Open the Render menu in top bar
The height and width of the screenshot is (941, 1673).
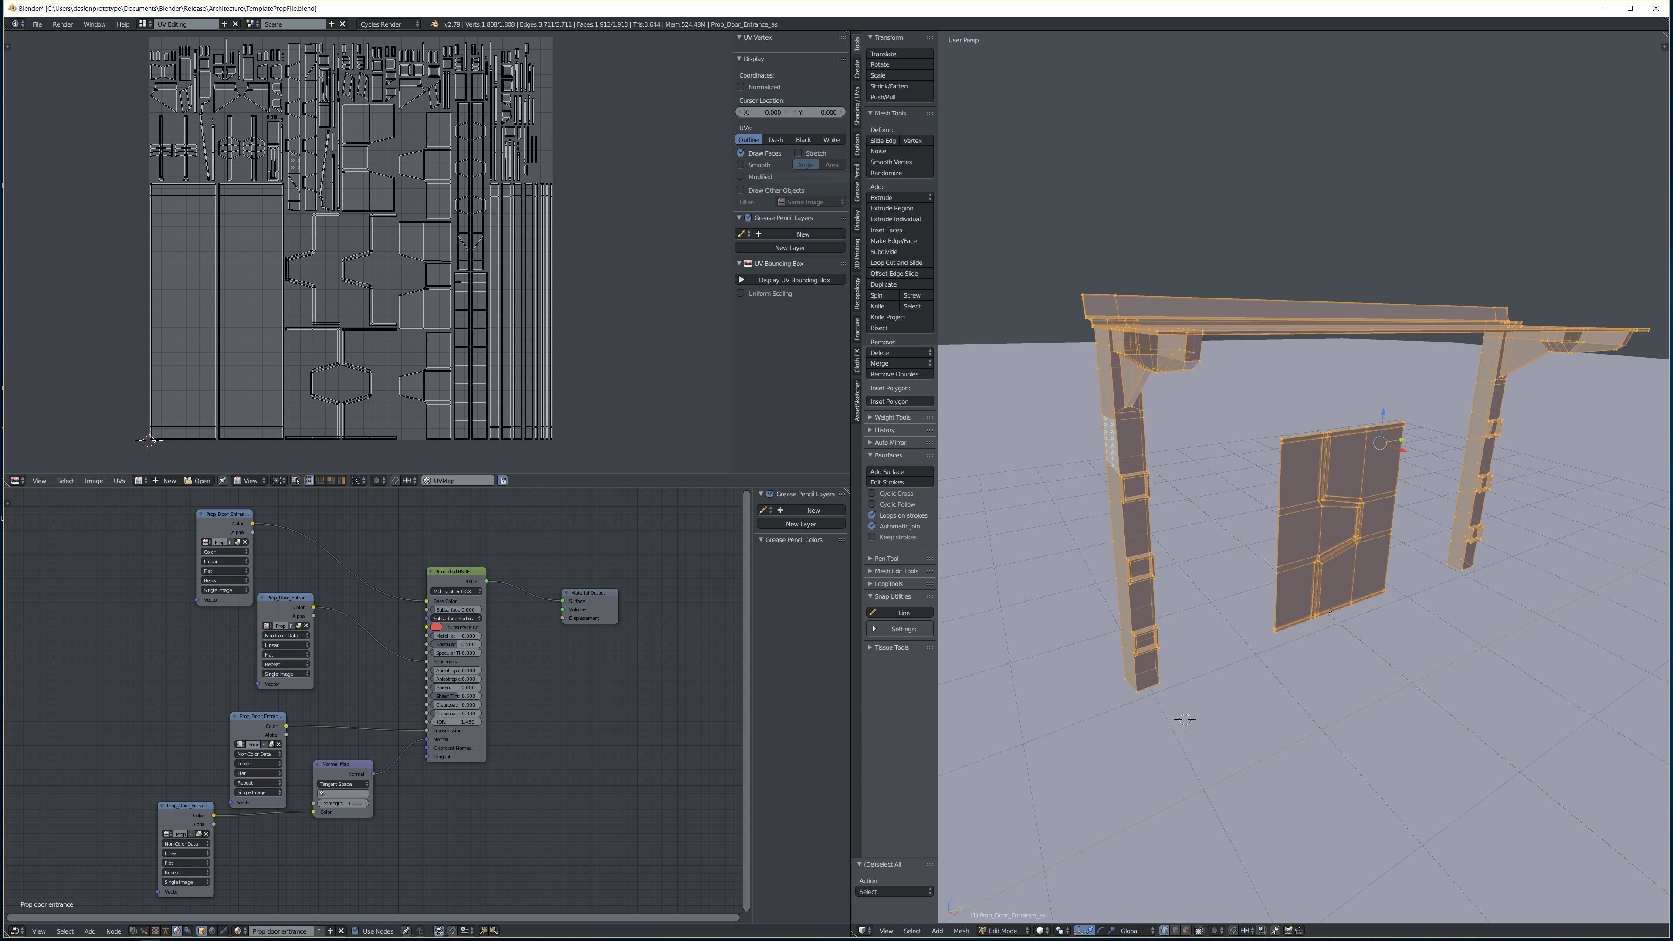[62, 24]
